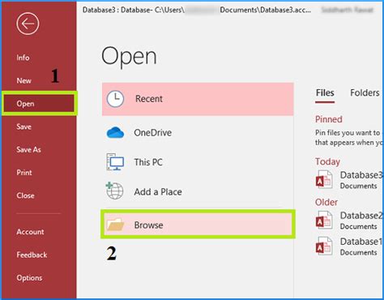Image resolution: width=384 pixels, height=300 pixels.
Task: Open Access Options
Action: click(29, 278)
